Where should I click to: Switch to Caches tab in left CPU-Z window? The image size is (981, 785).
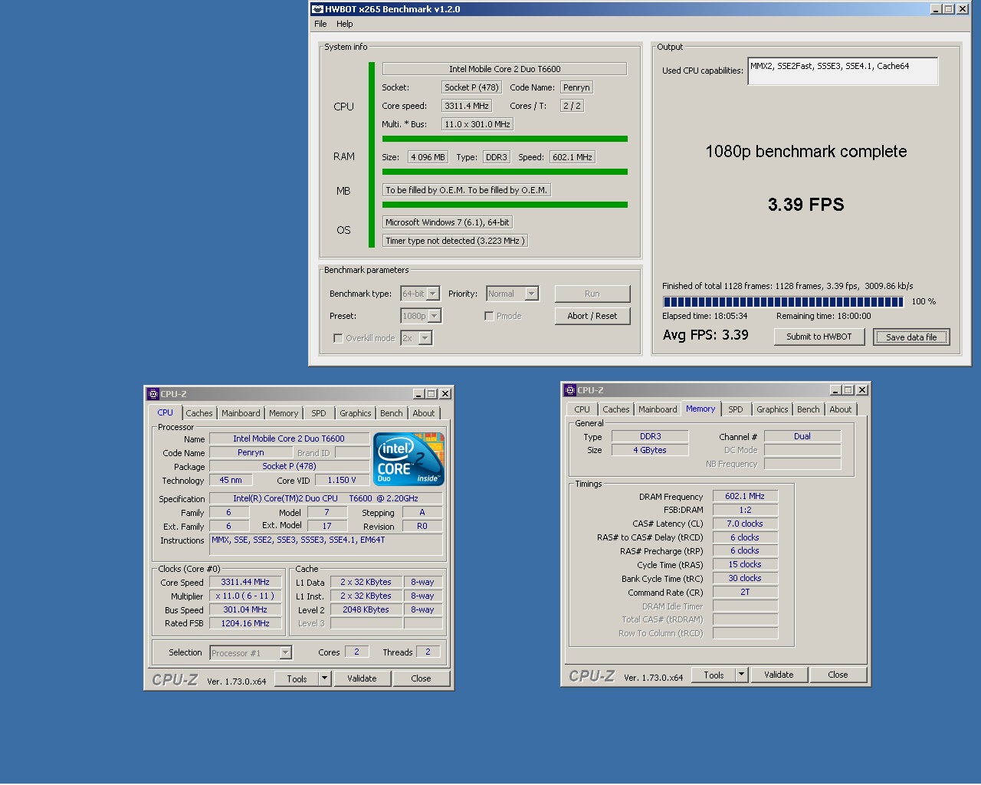[199, 413]
